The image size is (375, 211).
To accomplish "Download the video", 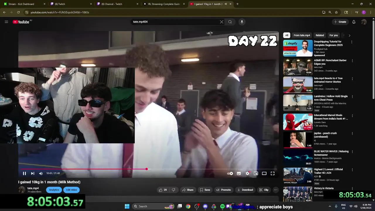I will point(245,190).
